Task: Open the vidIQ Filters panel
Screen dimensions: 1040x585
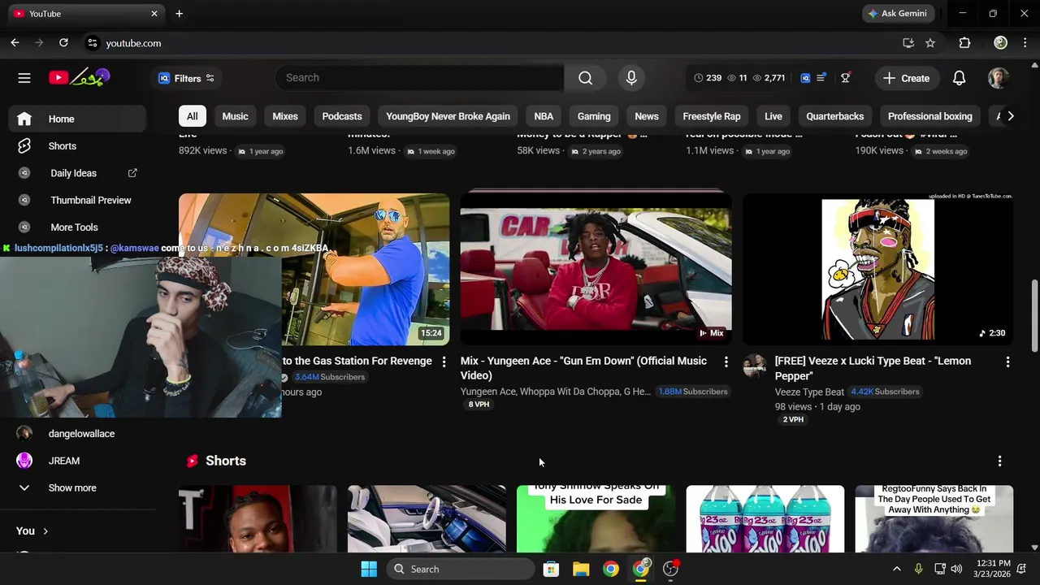Action: (x=186, y=78)
